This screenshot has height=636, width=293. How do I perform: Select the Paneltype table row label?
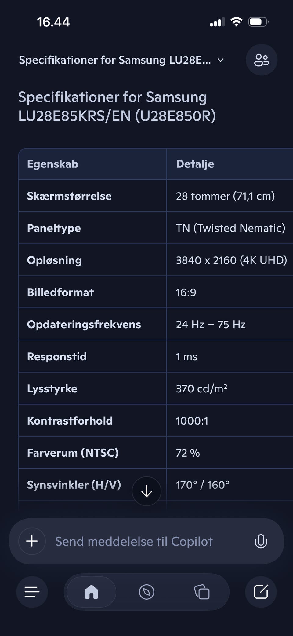(x=54, y=228)
